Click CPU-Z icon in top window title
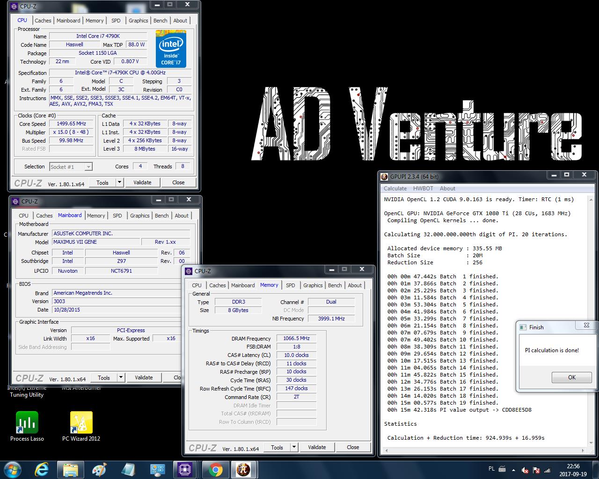Viewport: 599px width, 479px height. click(15, 6)
